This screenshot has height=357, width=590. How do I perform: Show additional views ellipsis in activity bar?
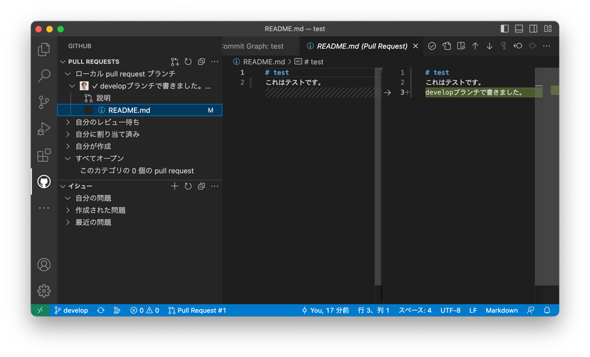44,208
